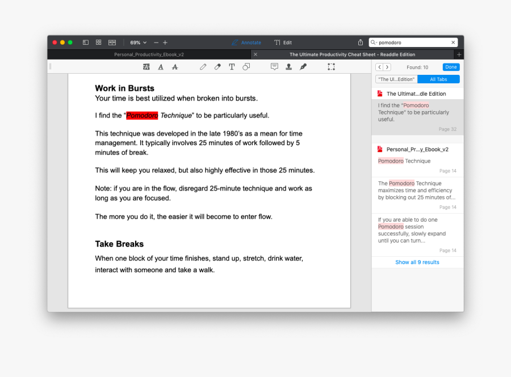
Task: Click Done to close search panel
Action: coord(451,67)
